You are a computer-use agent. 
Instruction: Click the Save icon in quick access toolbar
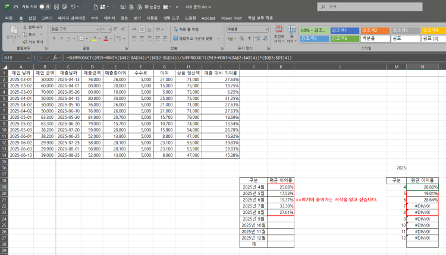click(x=58, y=6)
